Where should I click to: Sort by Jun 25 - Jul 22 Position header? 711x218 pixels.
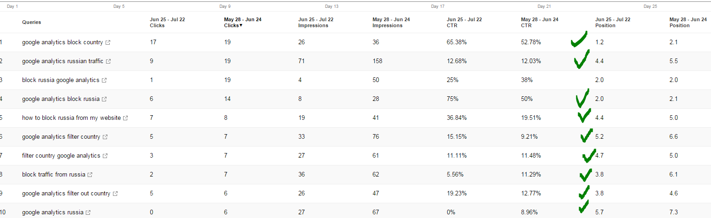click(613, 23)
